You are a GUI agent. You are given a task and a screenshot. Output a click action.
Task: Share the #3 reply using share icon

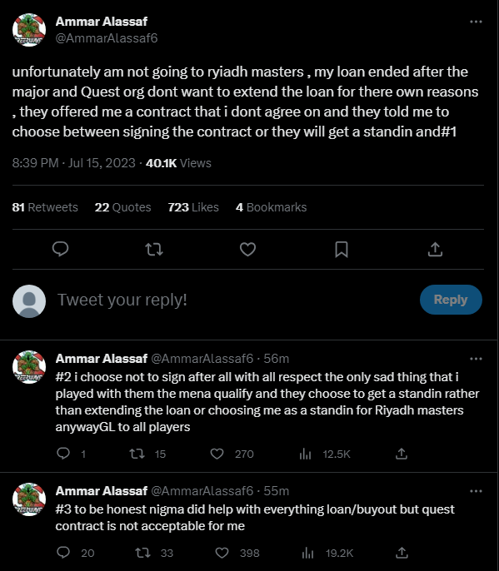pos(402,553)
